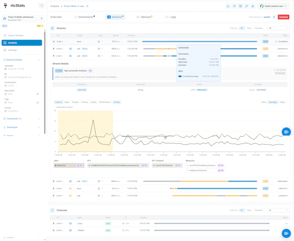Open Import Session in sidebar
The image size is (294, 241).
click(16, 35)
